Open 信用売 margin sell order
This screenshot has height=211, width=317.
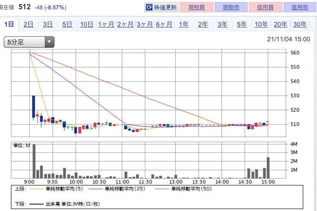(x=300, y=8)
